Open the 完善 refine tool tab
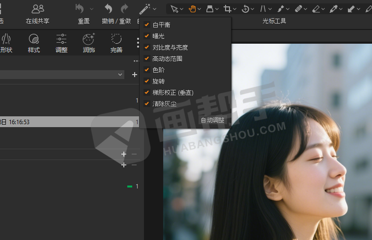 tap(116, 43)
